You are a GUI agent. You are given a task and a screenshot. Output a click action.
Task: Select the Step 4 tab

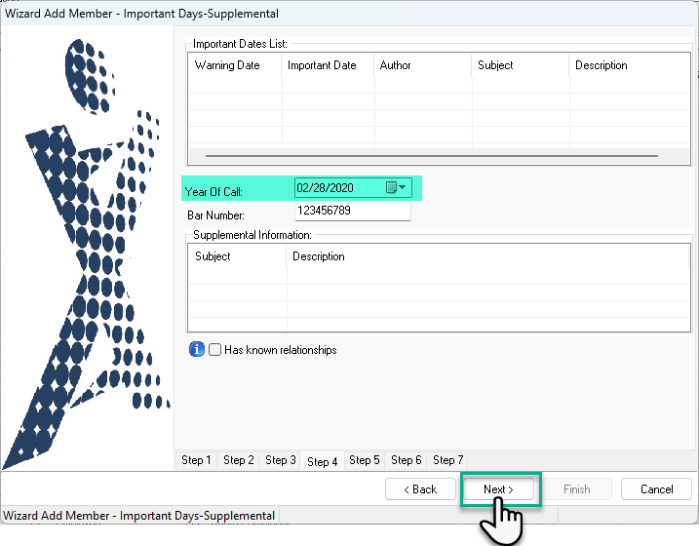322,461
